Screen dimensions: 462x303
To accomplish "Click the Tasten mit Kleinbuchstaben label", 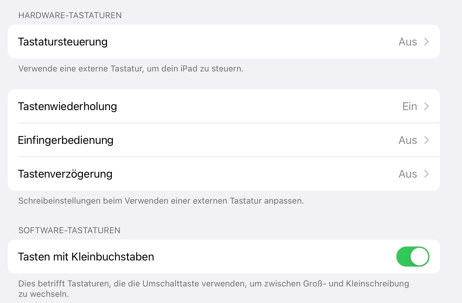I will (x=86, y=257).
